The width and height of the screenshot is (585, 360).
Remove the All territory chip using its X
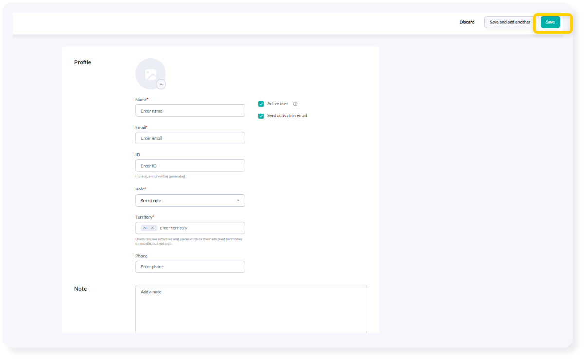click(153, 227)
